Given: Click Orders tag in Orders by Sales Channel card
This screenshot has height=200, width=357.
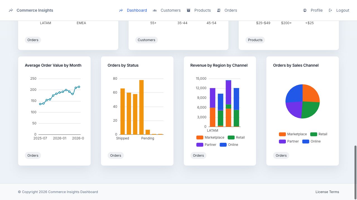Looking at the screenshot, I should click(281, 156).
